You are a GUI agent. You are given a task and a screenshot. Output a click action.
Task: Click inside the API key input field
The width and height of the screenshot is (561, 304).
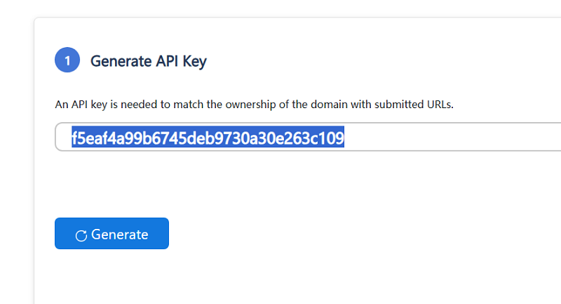click(308, 137)
